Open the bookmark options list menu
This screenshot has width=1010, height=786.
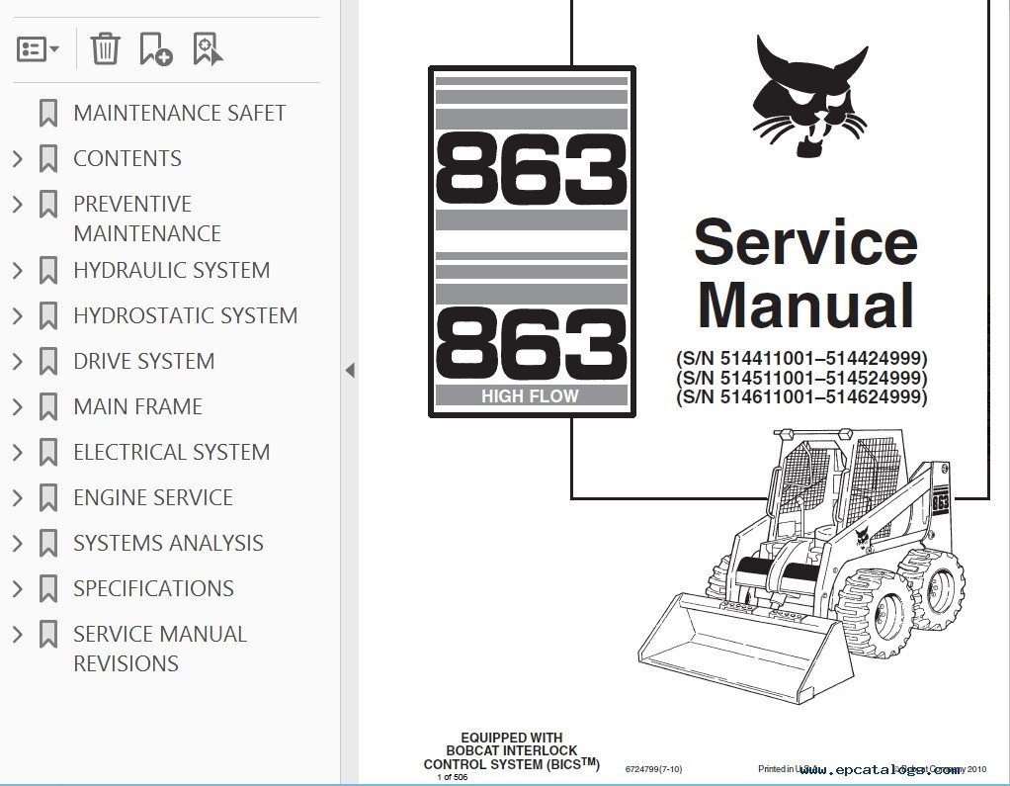(38, 49)
